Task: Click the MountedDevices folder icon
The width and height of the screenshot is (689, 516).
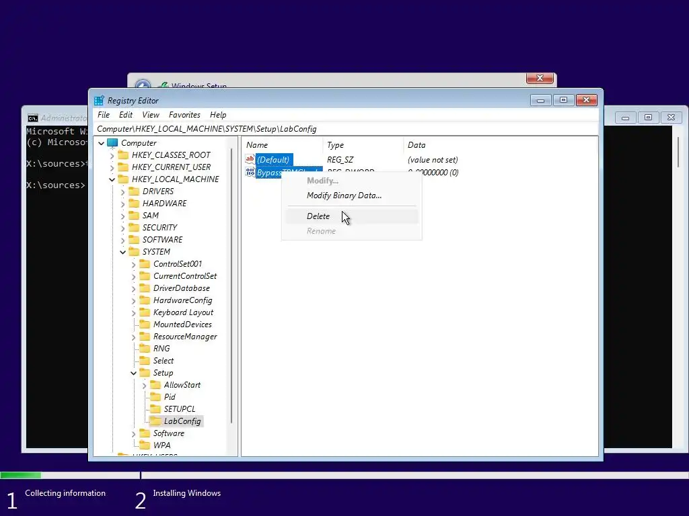Action: [145, 325]
